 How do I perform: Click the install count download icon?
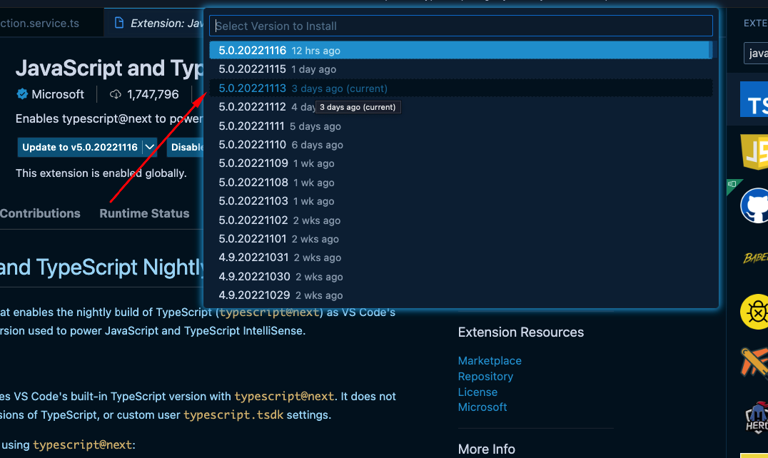[116, 94]
